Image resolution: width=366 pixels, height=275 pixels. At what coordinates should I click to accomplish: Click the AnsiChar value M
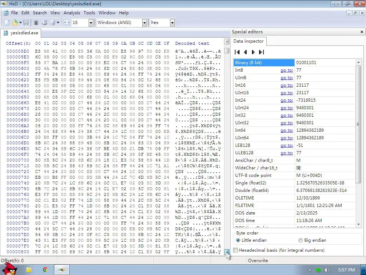click(298, 160)
